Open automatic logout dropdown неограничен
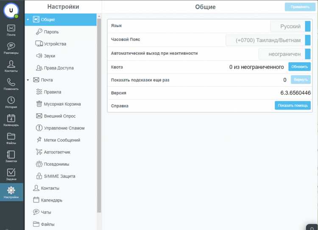The height and width of the screenshot is (230, 318). click(x=285, y=54)
